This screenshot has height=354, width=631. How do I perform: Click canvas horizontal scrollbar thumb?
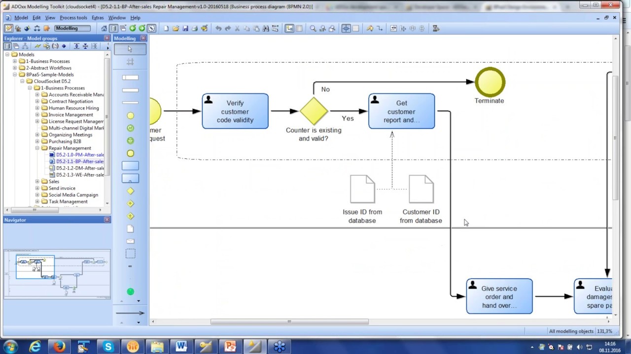[289, 322]
